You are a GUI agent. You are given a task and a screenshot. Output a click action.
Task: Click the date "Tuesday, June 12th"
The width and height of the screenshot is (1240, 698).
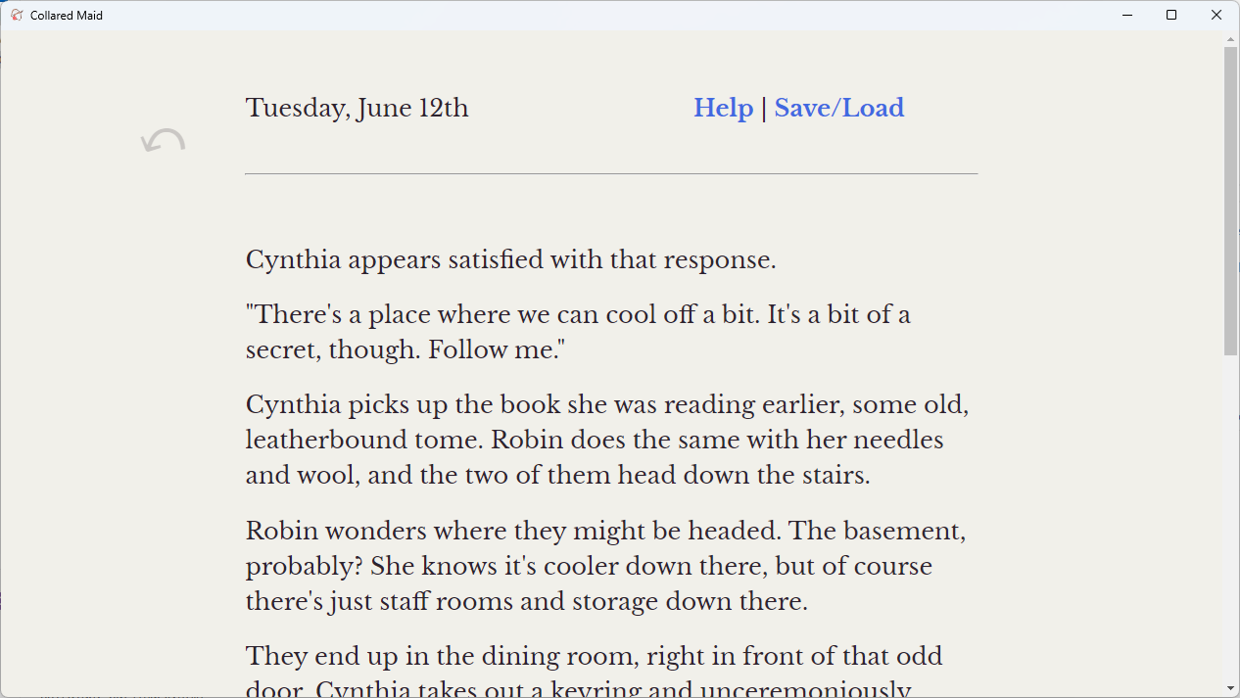click(x=357, y=108)
